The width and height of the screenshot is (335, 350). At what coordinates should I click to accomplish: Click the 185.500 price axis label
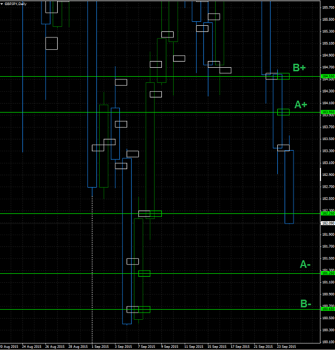(x=328, y=20)
